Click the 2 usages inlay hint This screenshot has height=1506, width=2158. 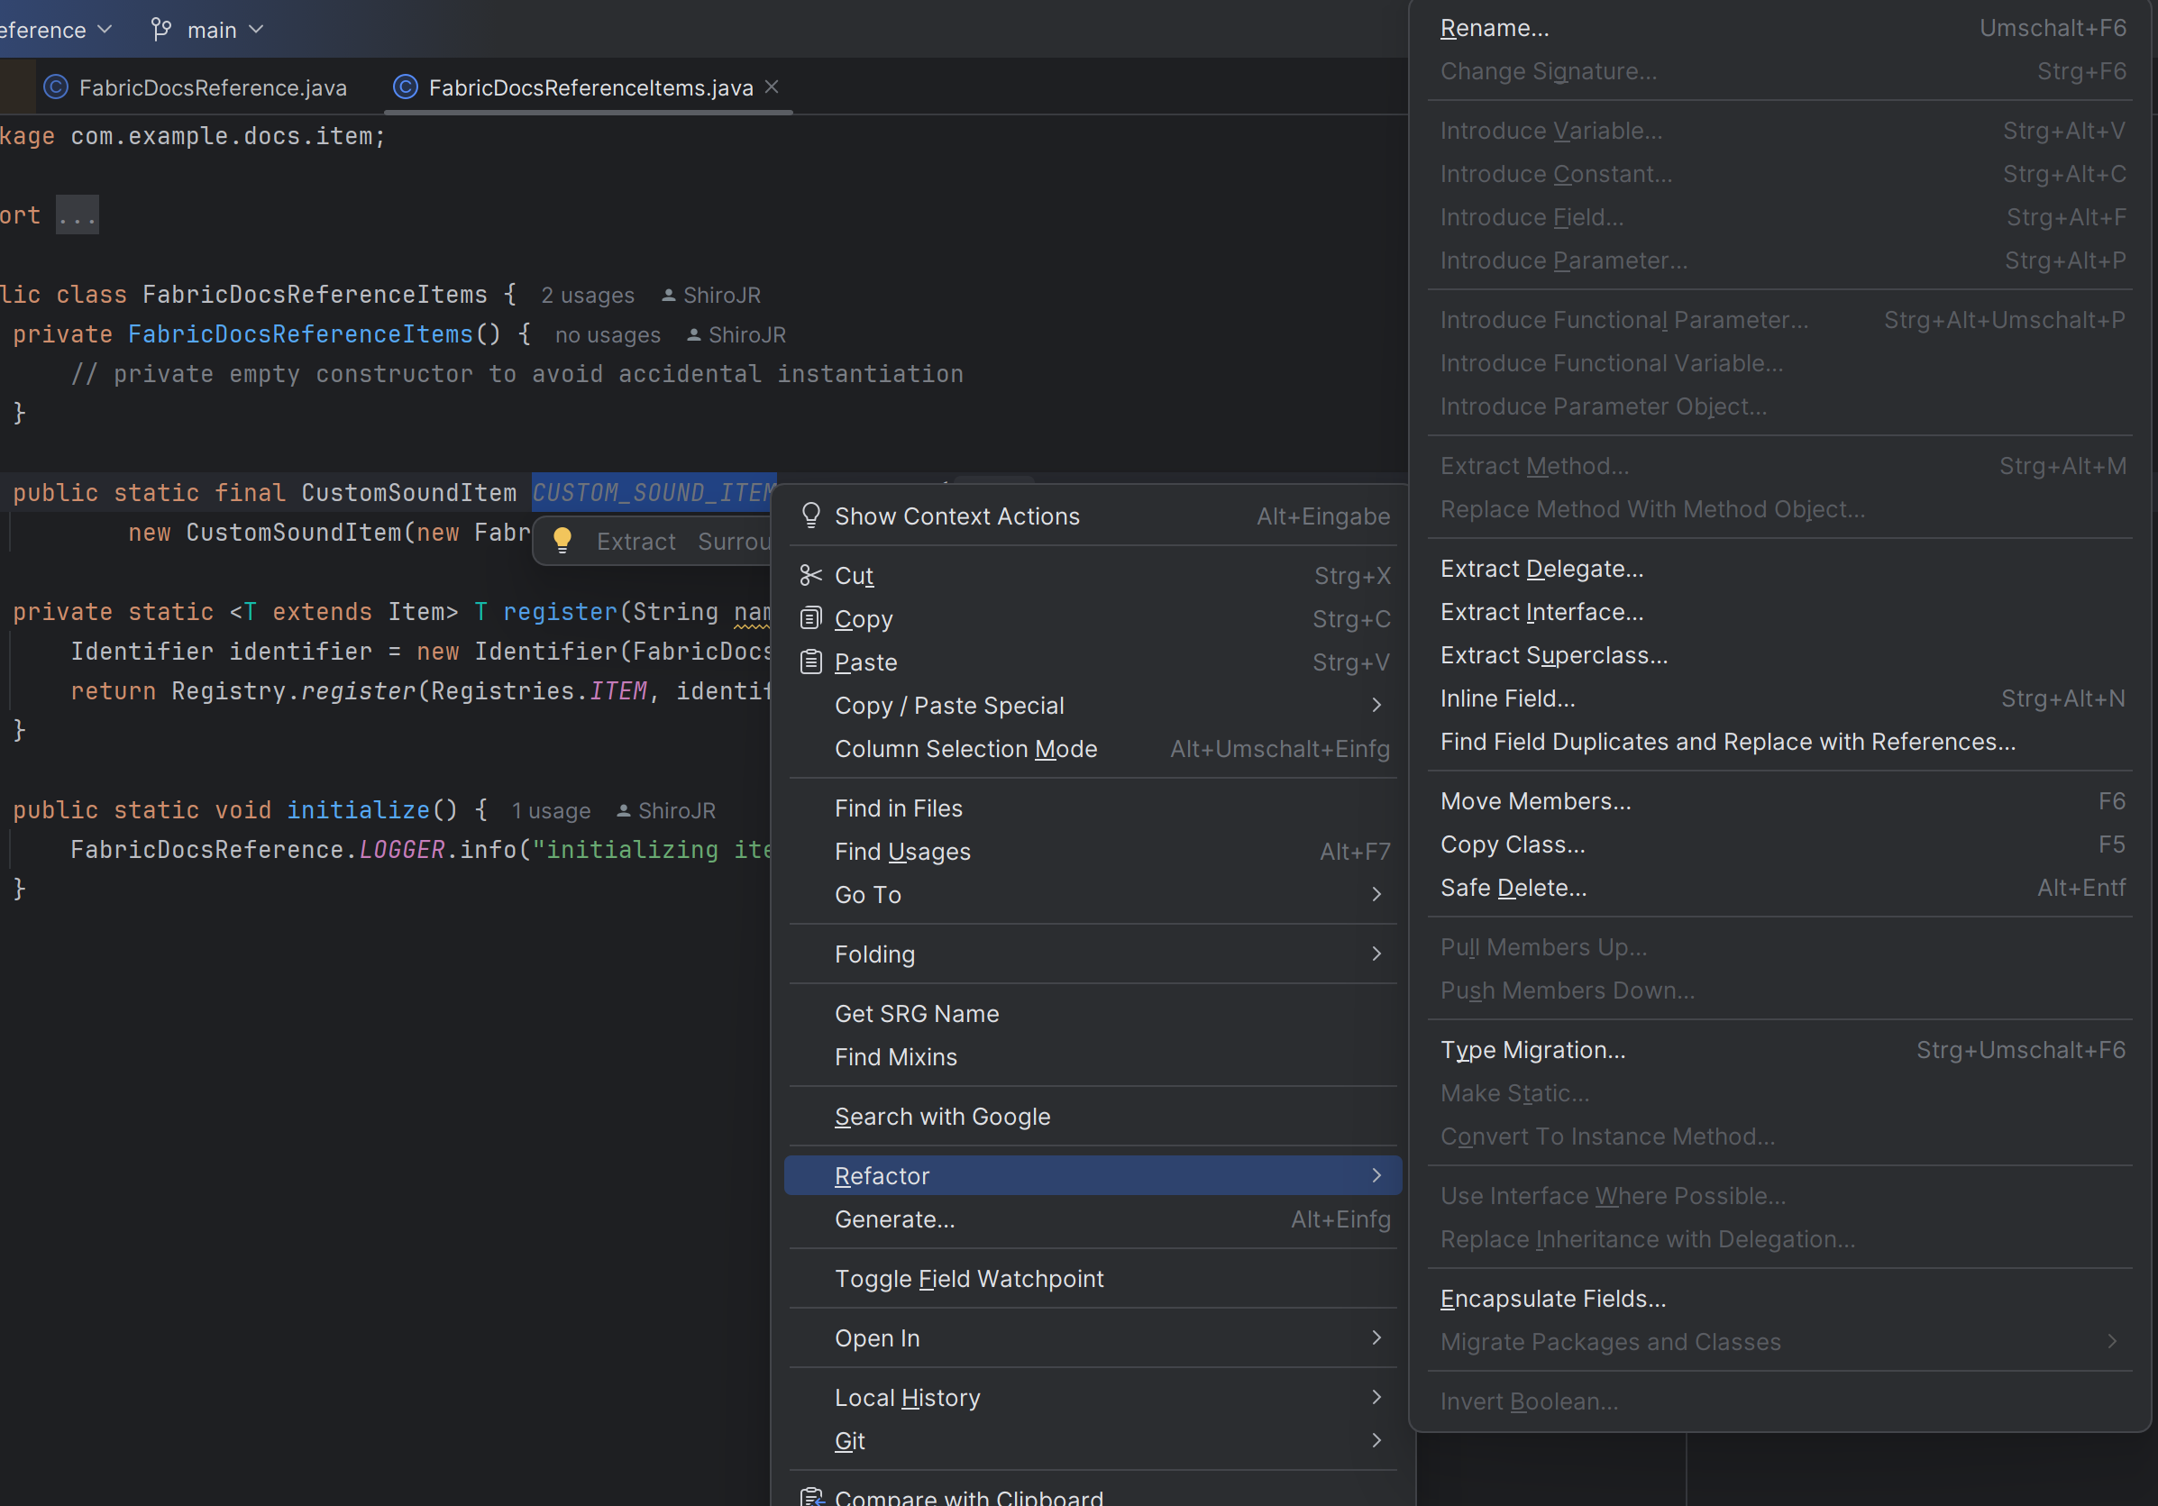(x=587, y=294)
